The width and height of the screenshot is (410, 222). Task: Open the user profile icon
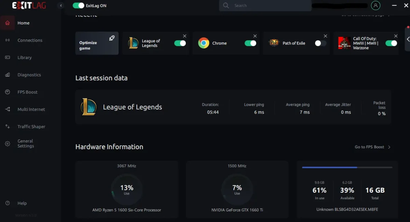tap(375, 5)
